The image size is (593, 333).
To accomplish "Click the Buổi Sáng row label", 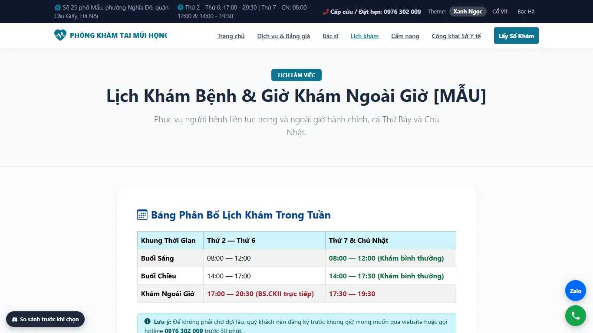I will [x=170, y=258].
